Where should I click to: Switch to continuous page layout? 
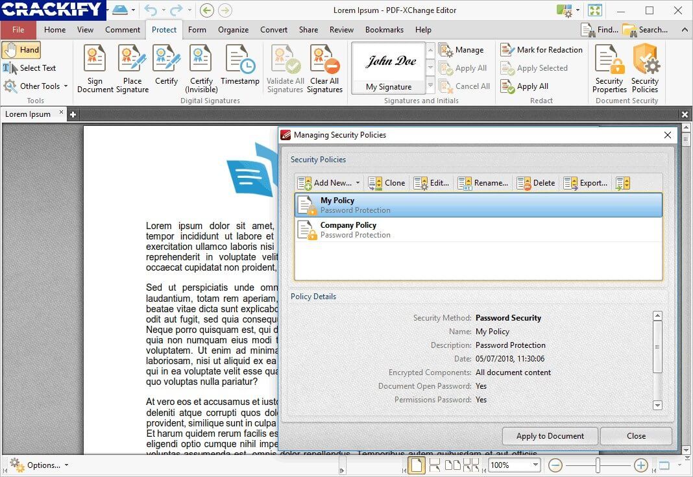tap(435, 465)
